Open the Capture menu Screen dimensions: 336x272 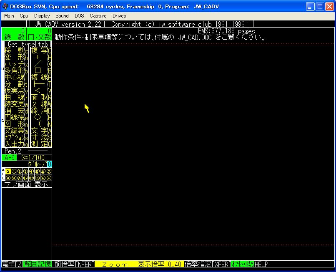tap(98, 16)
